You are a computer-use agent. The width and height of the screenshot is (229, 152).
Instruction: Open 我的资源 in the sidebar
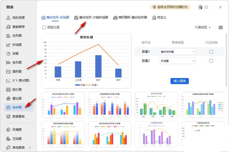[x=18, y=18]
